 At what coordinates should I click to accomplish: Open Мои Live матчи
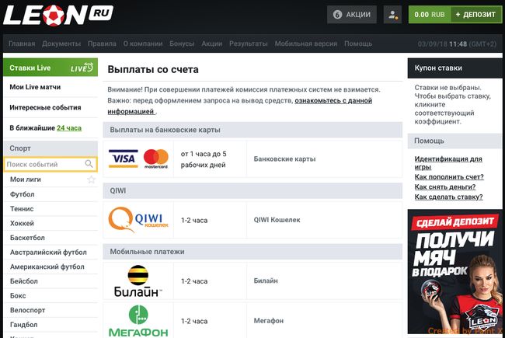click(50, 87)
